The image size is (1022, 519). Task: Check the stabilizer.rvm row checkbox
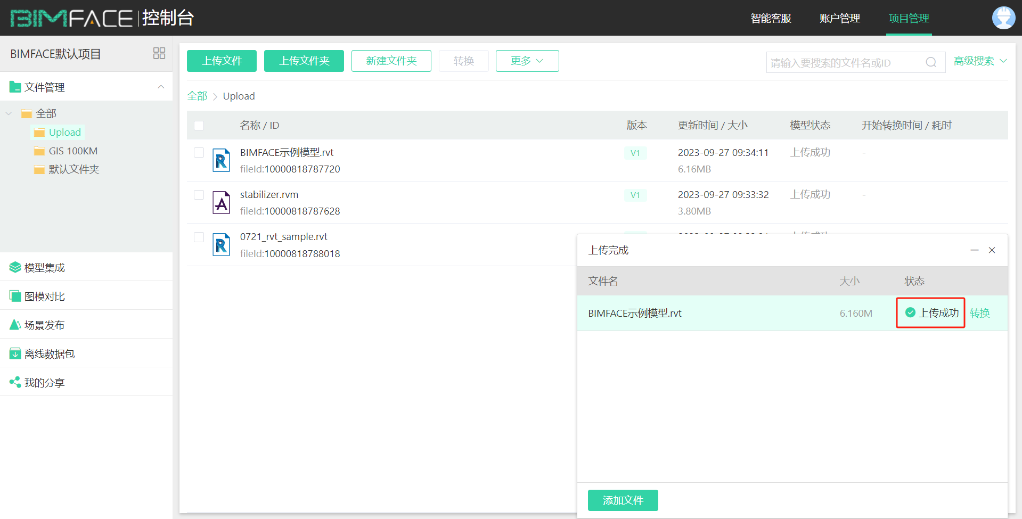(199, 195)
